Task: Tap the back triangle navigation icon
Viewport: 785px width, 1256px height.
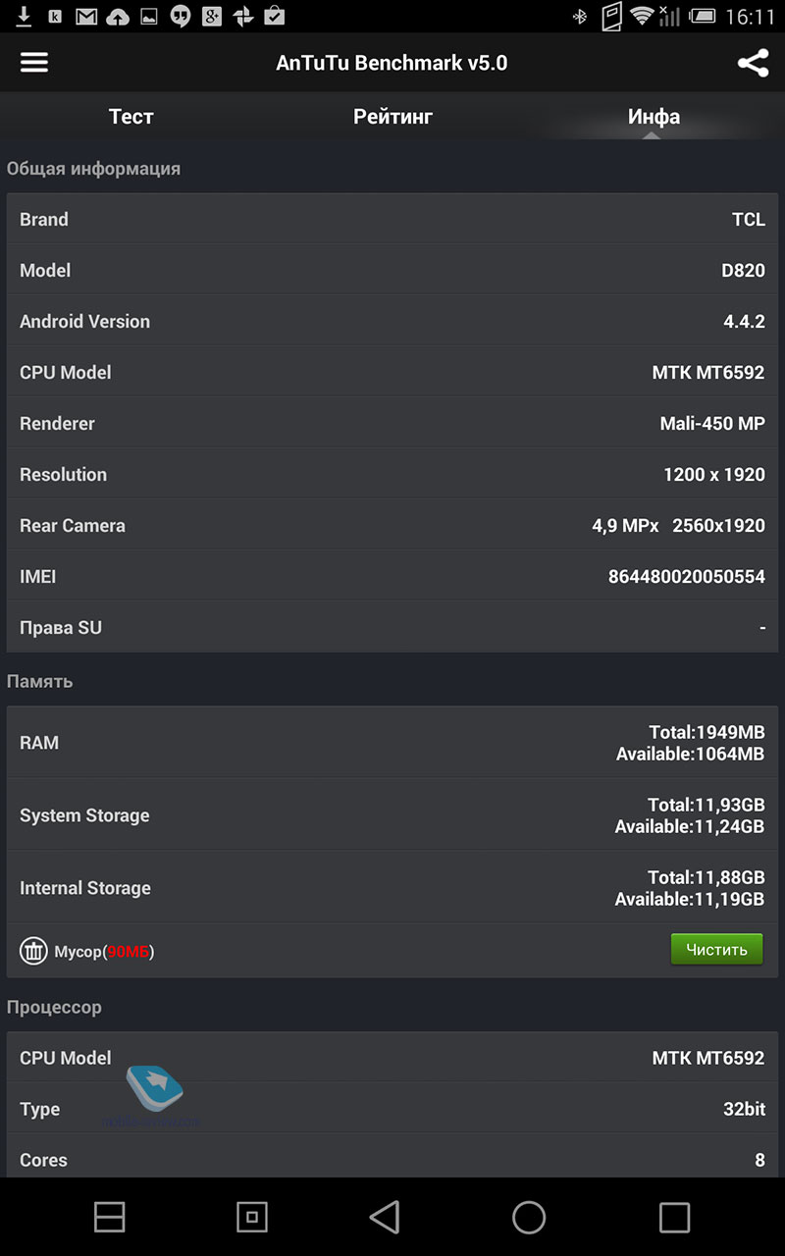Action: [385, 1218]
